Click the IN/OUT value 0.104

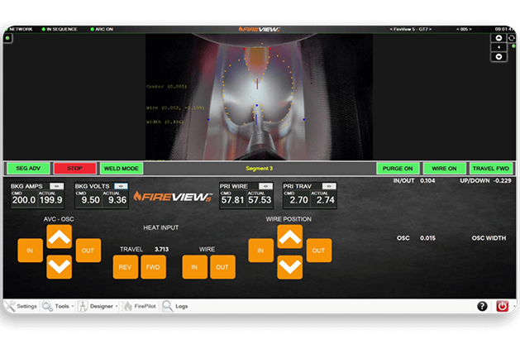click(427, 181)
